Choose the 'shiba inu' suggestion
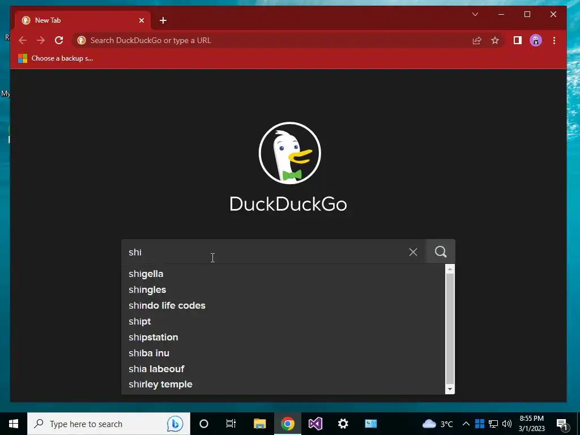The height and width of the screenshot is (435, 580). (283, 353)
